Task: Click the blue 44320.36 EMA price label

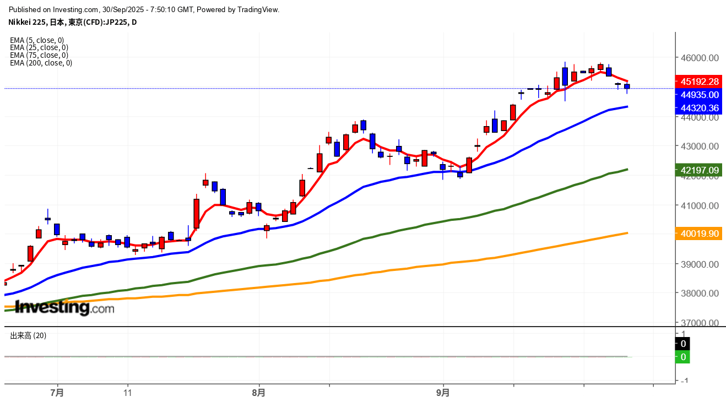Action: [x=700, y=107]
